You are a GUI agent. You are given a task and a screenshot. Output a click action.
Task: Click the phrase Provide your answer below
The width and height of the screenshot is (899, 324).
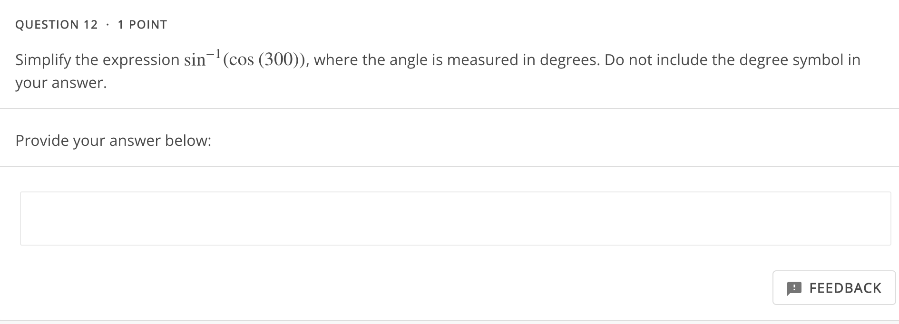113,141
